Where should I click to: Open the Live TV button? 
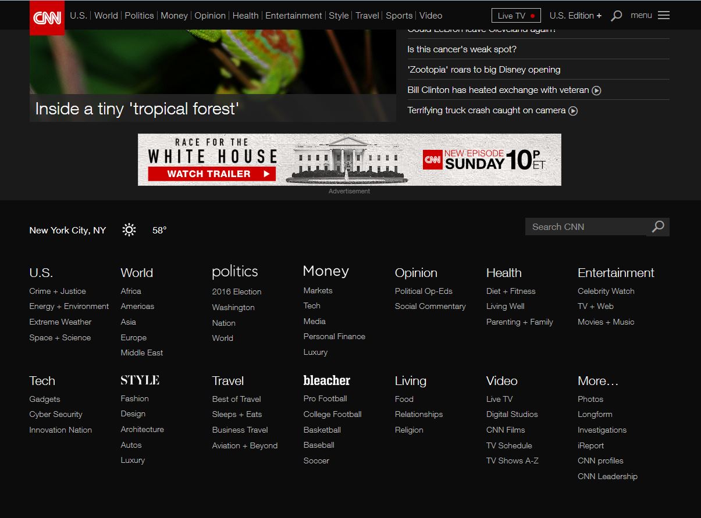coord(516,16)
